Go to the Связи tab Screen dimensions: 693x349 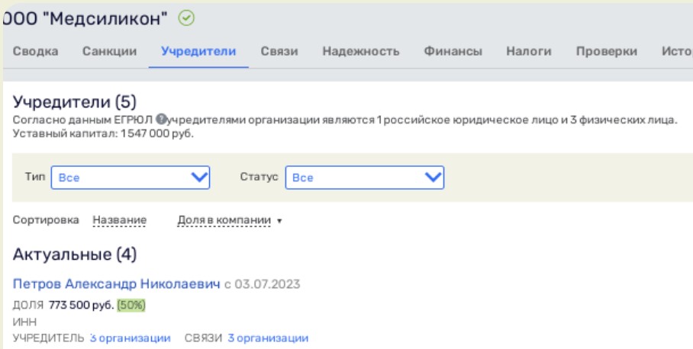pos(279,52)
